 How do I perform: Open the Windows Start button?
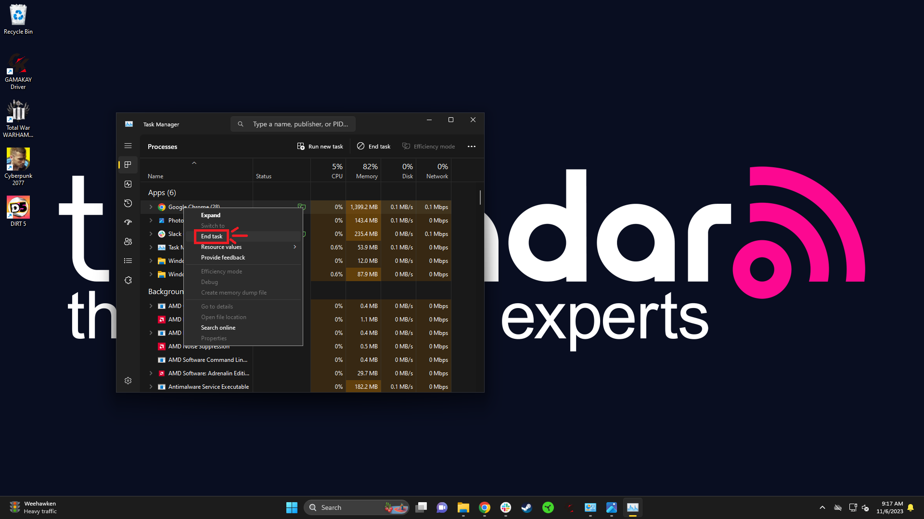[x=292, y=507]
